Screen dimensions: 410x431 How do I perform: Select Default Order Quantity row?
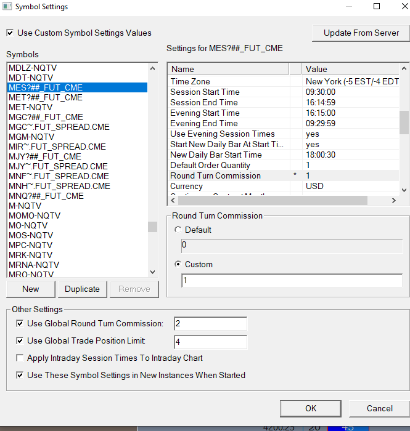[x=284, y=165]
